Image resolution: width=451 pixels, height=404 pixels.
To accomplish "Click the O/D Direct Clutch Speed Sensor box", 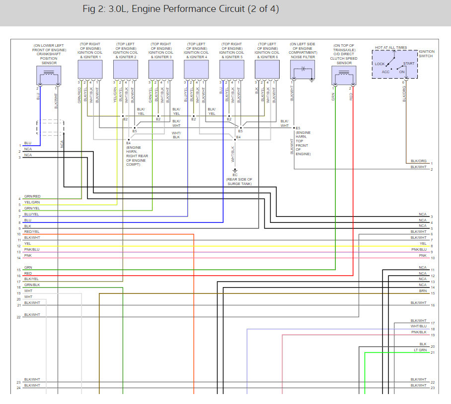I will point(344,75).
